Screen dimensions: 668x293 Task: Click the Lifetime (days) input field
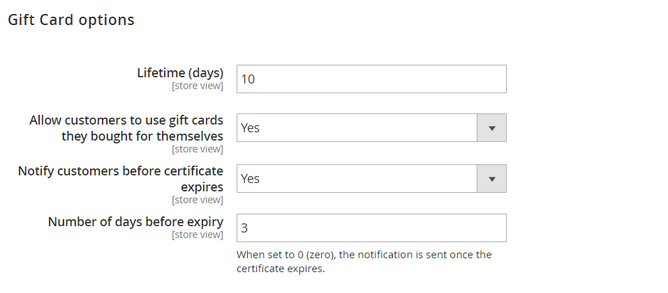pyautogui.click(x=371, y=79)
